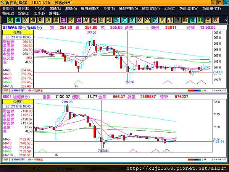Click the yellow 綜 toolbar icon

point(71,20)
